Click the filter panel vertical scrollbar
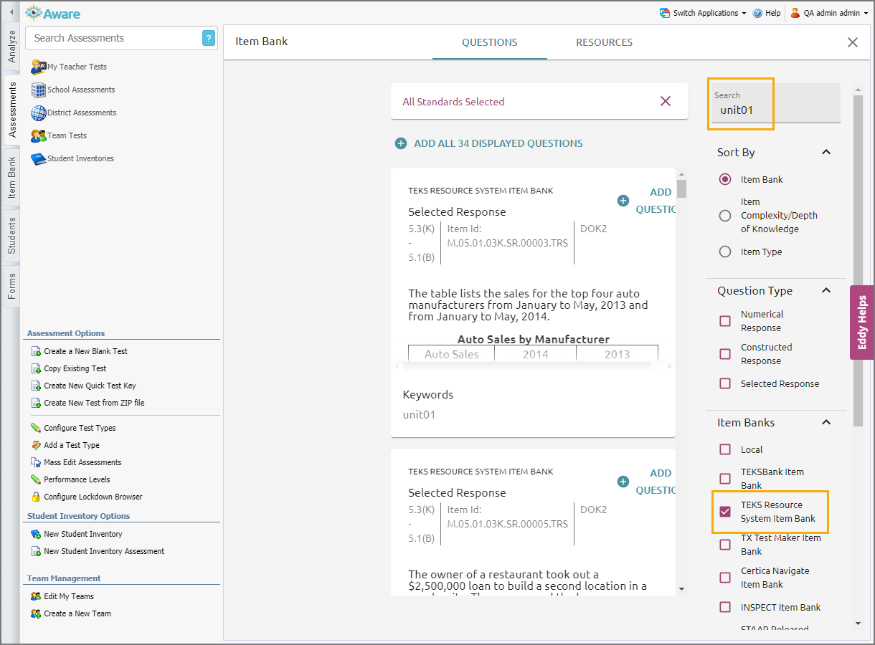Screen dimensions: 875x645 point(858,262)
